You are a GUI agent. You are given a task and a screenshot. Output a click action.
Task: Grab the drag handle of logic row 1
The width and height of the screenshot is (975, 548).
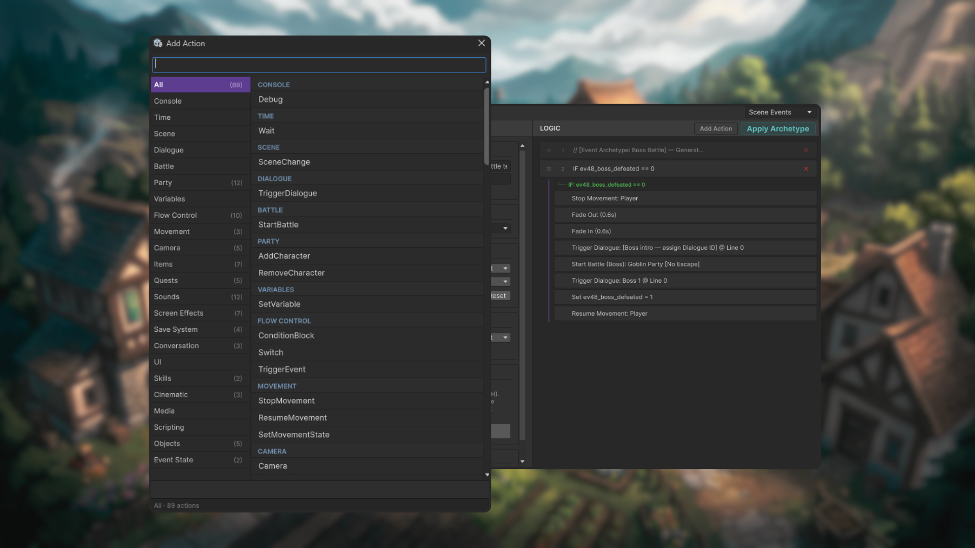548,150
